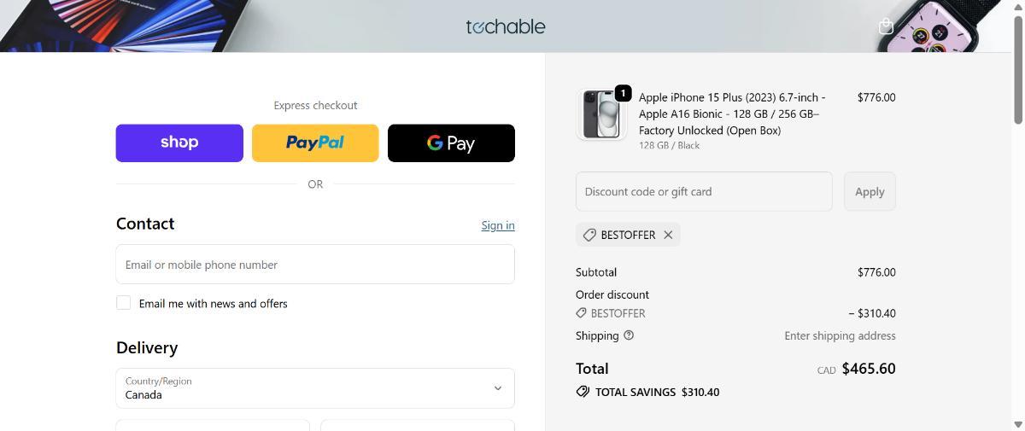Click the tag icon under Order discount
1025x431 pixels.
[x=582, y=313]
